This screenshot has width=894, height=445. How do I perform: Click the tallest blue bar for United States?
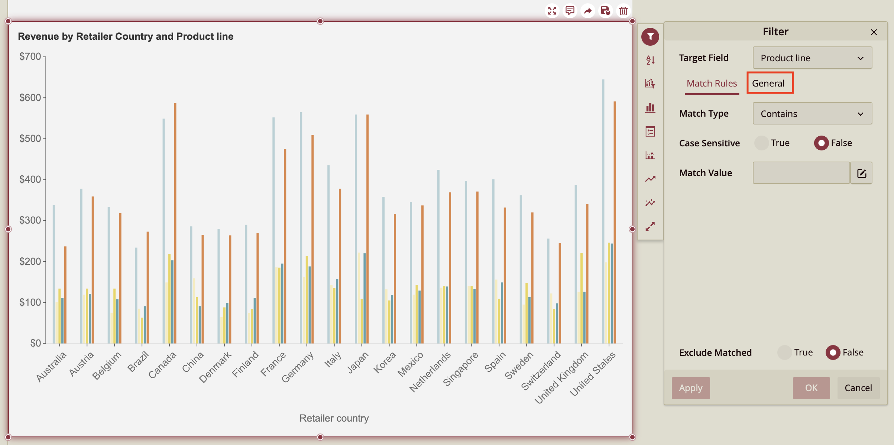coord(603,211)
